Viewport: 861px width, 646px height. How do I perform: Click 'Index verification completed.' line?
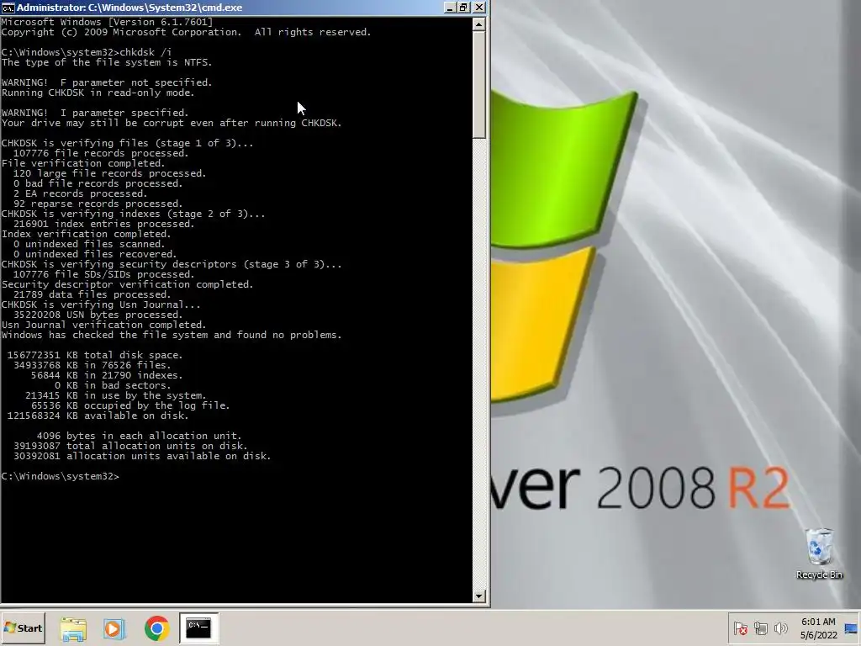click(87, 234)
